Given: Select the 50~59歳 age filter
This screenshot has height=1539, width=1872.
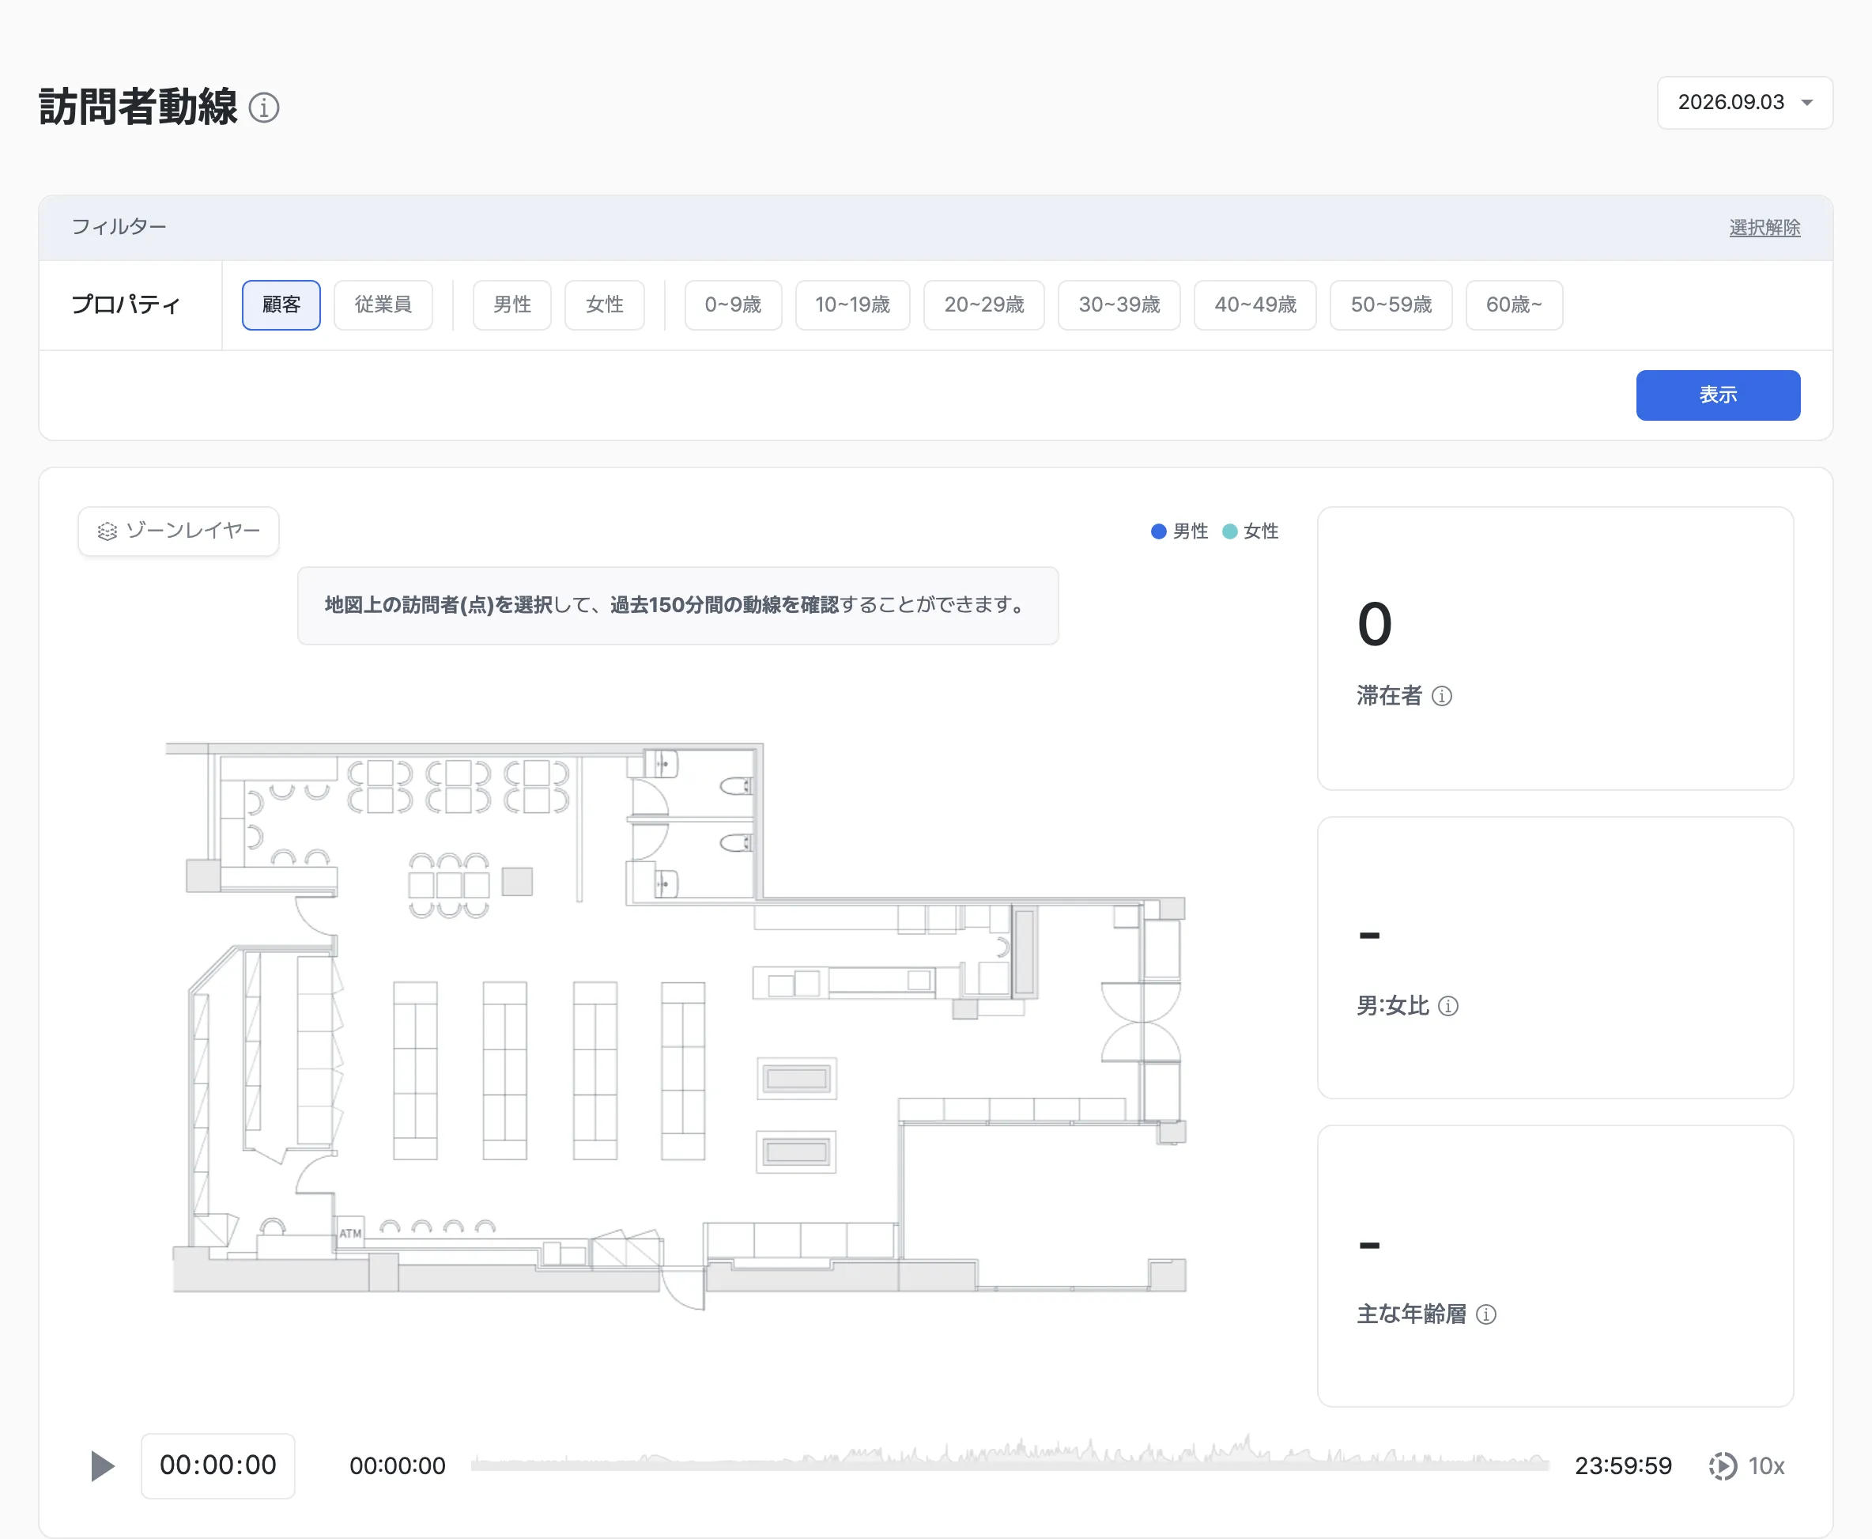Looking at the screenshot, I should click(x=1391, y=305).
